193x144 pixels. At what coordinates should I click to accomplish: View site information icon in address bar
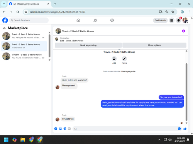[x=26, y=12]
